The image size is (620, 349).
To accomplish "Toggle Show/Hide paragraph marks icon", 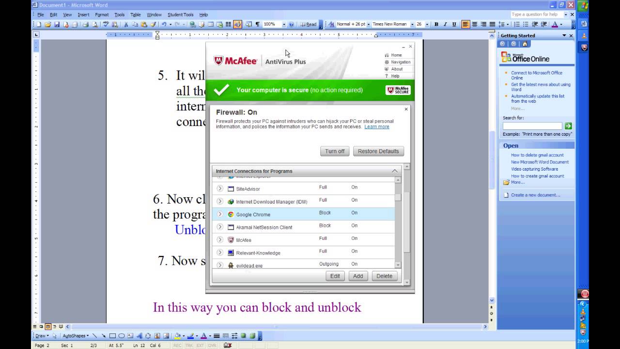I will 257,24.
